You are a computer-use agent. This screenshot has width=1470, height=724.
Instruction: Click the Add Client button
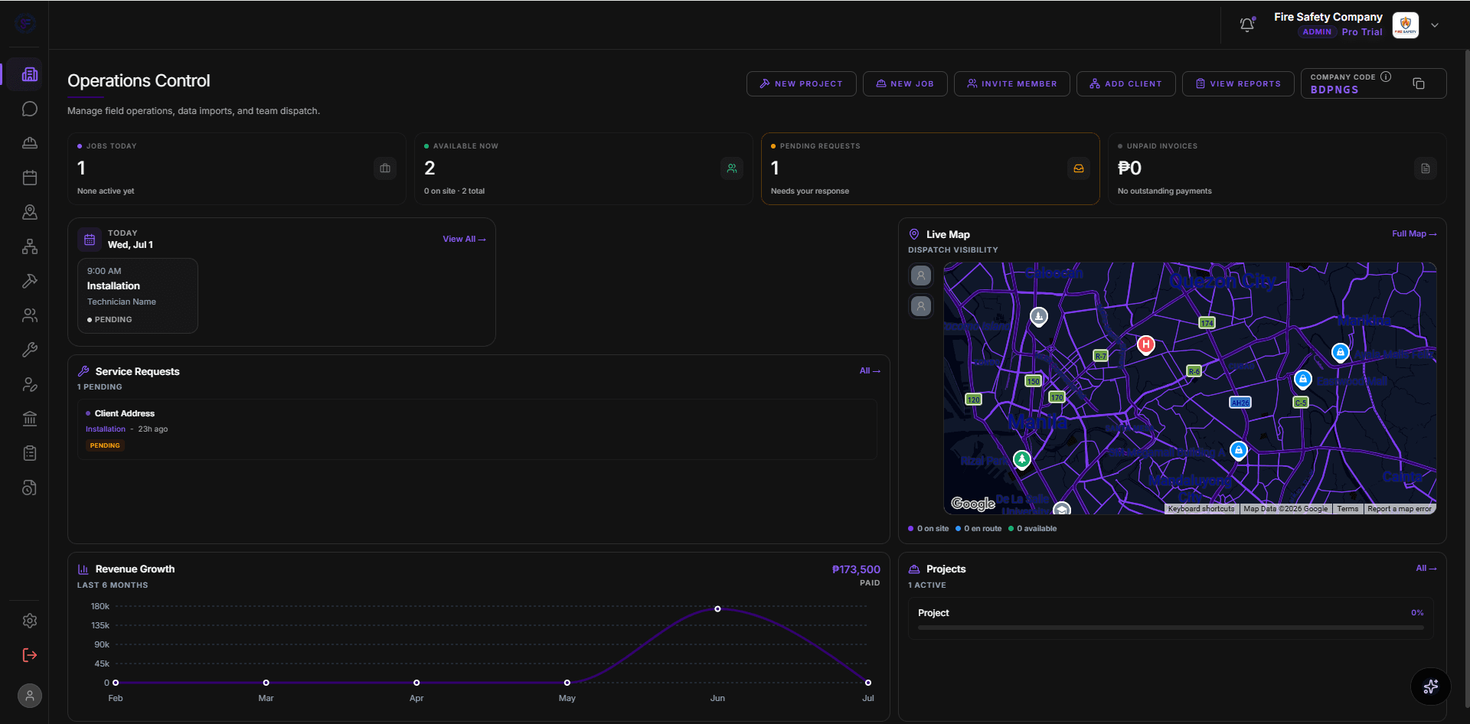point(1126,83)
